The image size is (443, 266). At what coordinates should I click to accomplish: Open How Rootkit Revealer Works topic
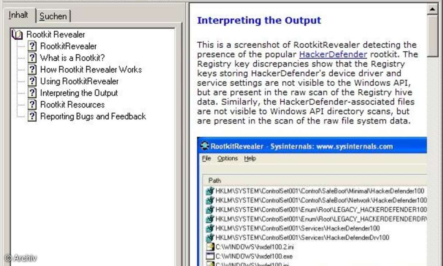point(91,69)
